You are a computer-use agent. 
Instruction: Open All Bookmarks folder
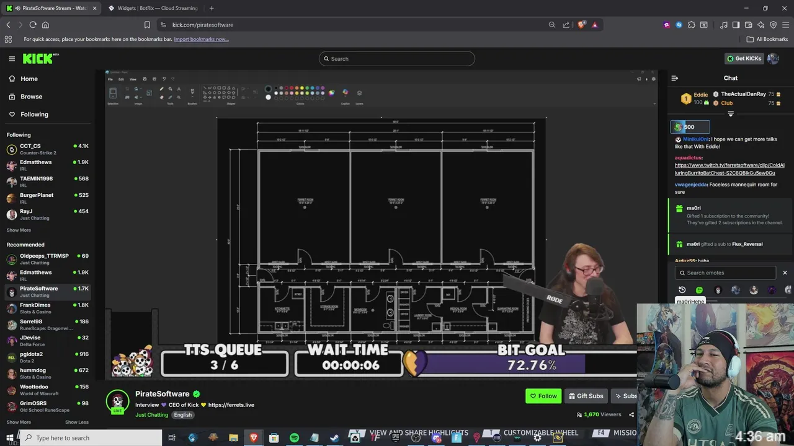[767, 39]
